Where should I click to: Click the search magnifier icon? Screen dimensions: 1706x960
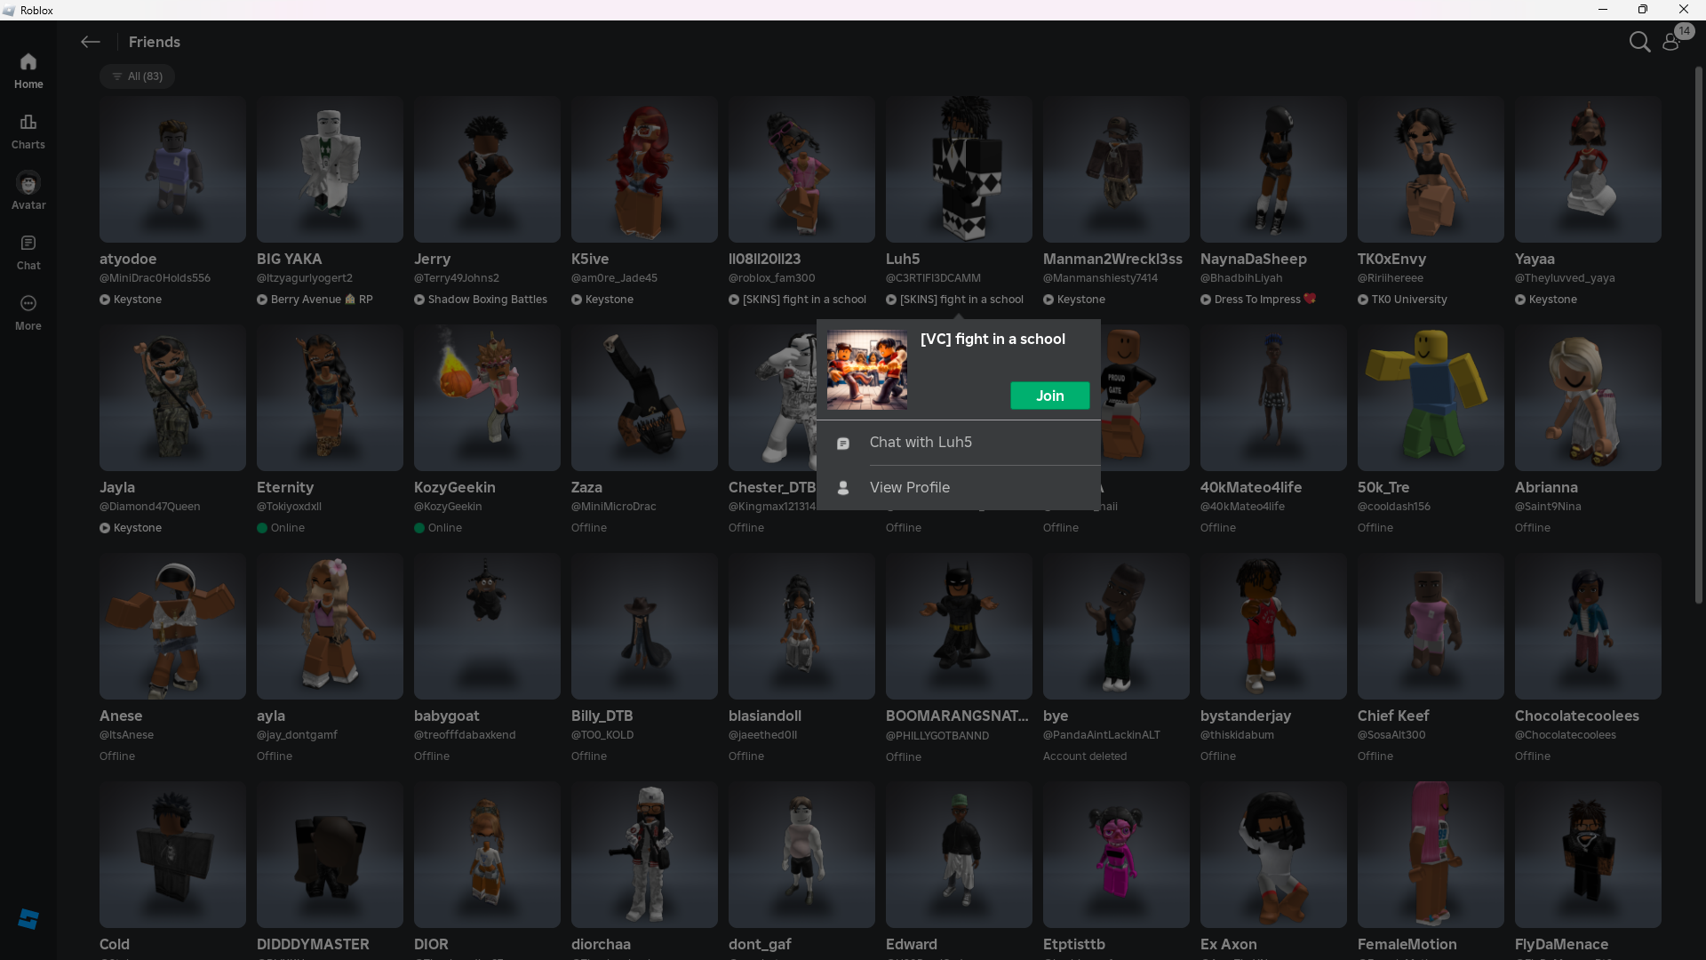point(1639,42)
